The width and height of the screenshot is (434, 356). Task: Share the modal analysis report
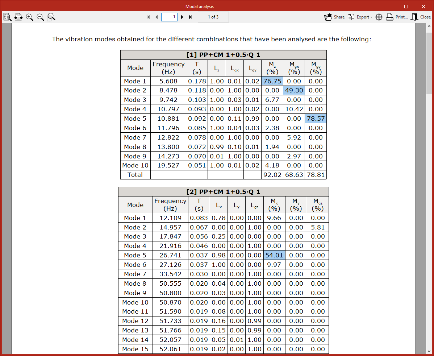pyautogui.click(x=334, y=17)
